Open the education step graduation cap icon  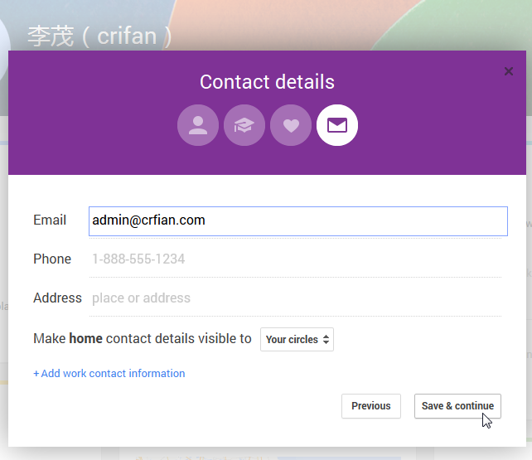coord(244,125)
